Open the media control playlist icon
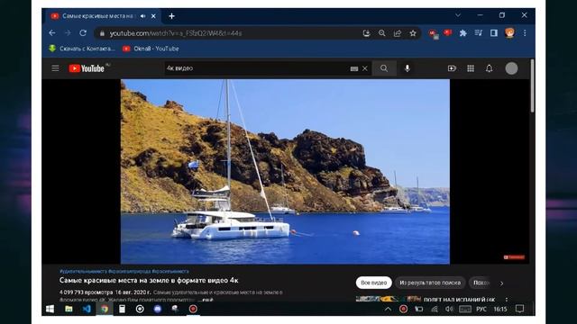 coord(478,33)
